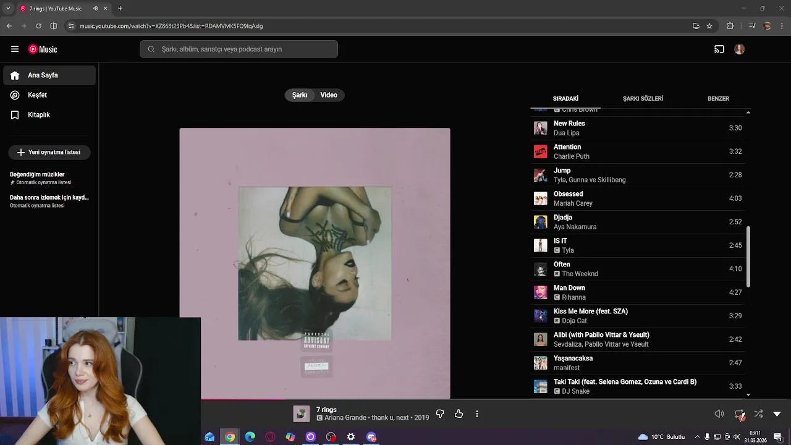Play Attention by Charlie Puth

[638, 151]
